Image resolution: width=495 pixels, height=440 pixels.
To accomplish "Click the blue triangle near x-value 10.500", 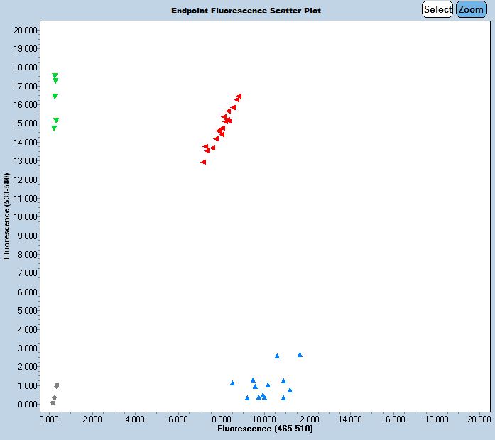I will coord(277,356).
